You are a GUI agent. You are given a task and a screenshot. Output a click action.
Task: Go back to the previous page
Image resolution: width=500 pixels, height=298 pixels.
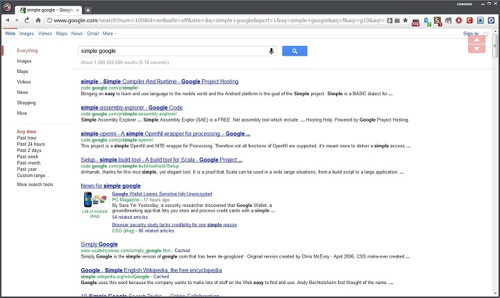[7, 20]
